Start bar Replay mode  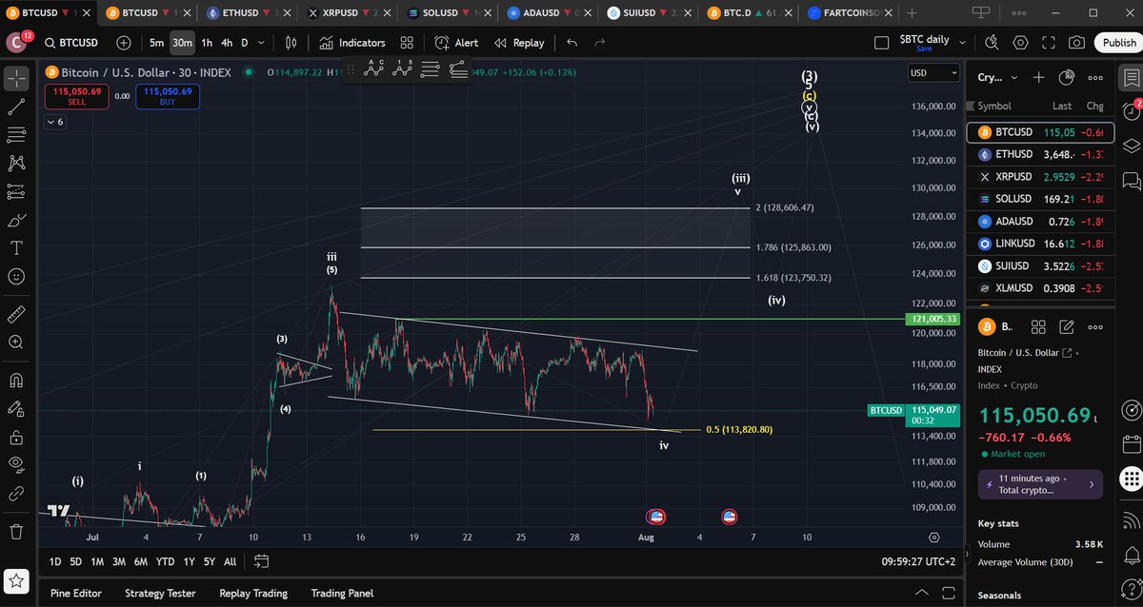pos(518,43)
